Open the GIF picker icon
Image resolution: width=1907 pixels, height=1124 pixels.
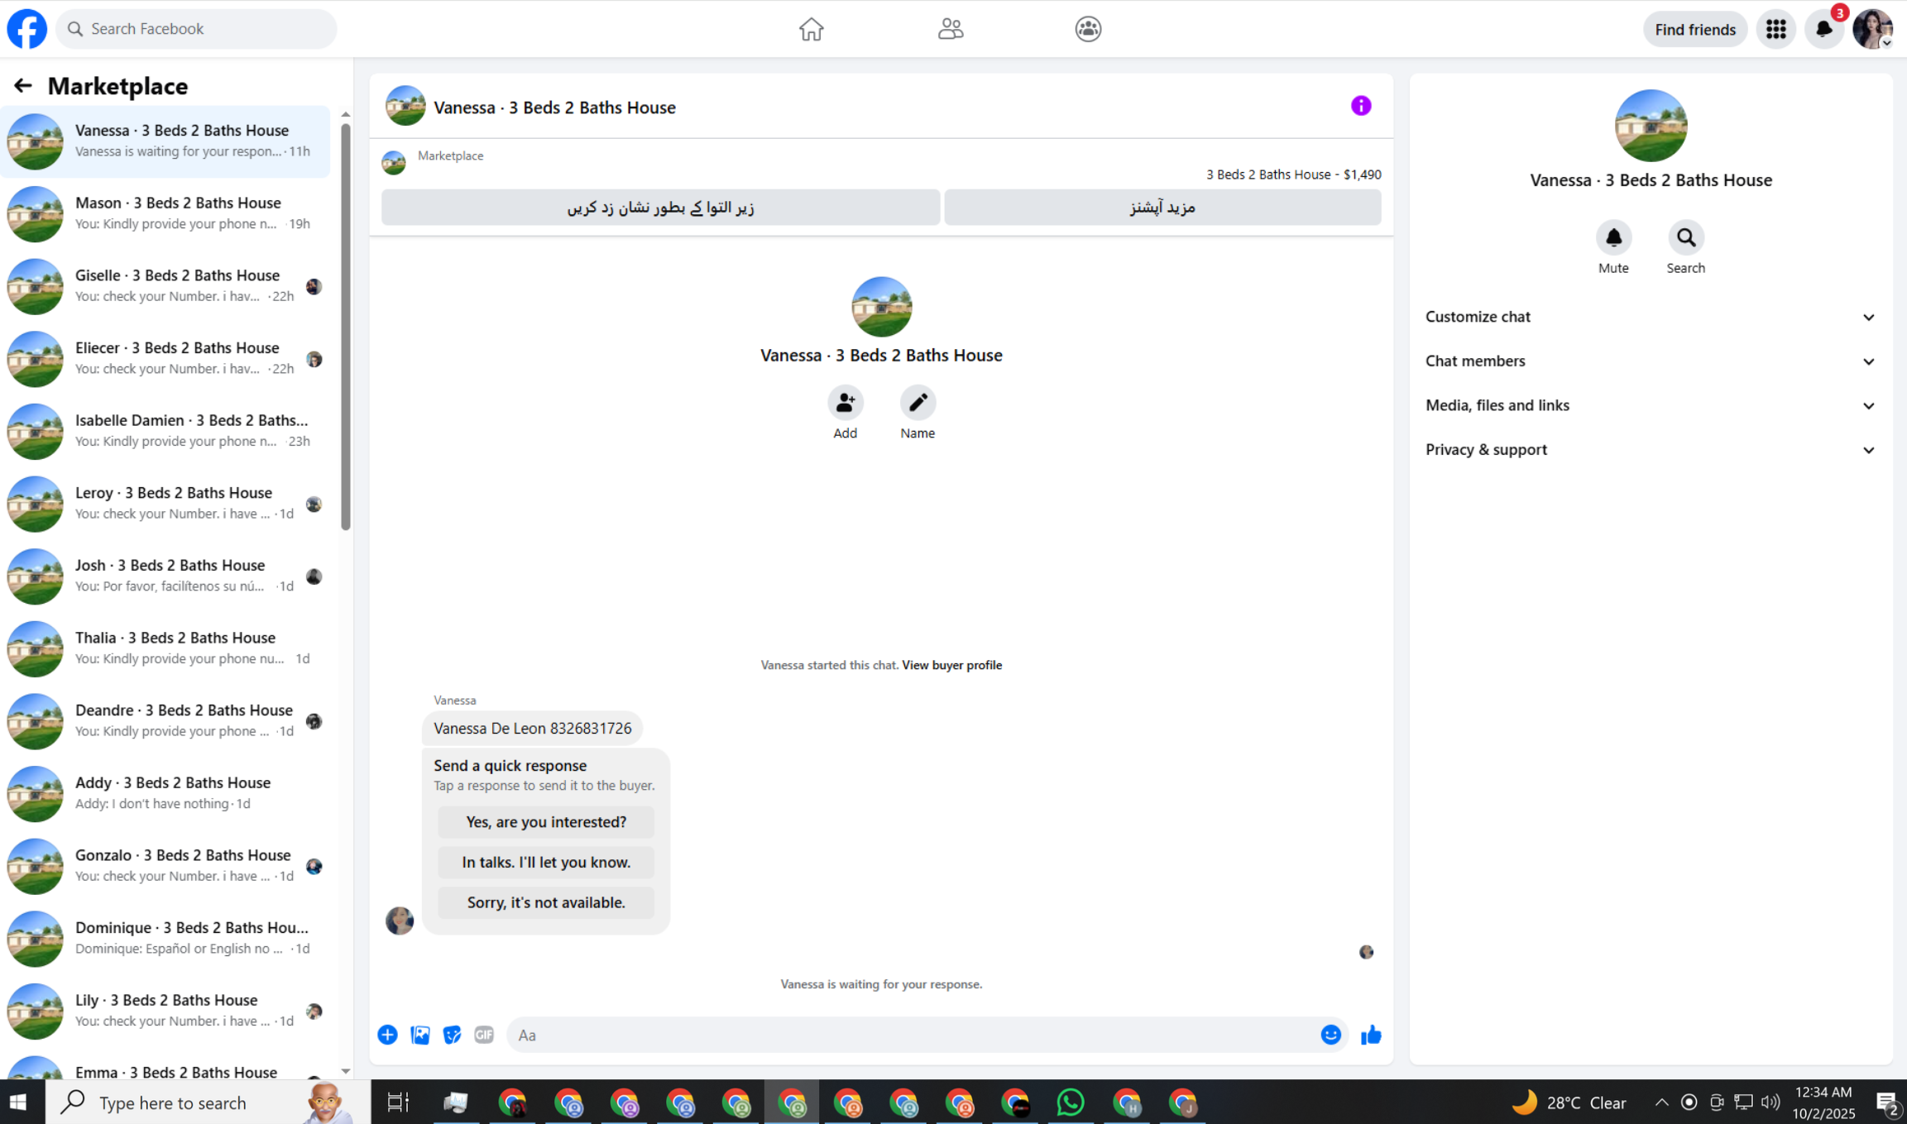coord(484,1035)
